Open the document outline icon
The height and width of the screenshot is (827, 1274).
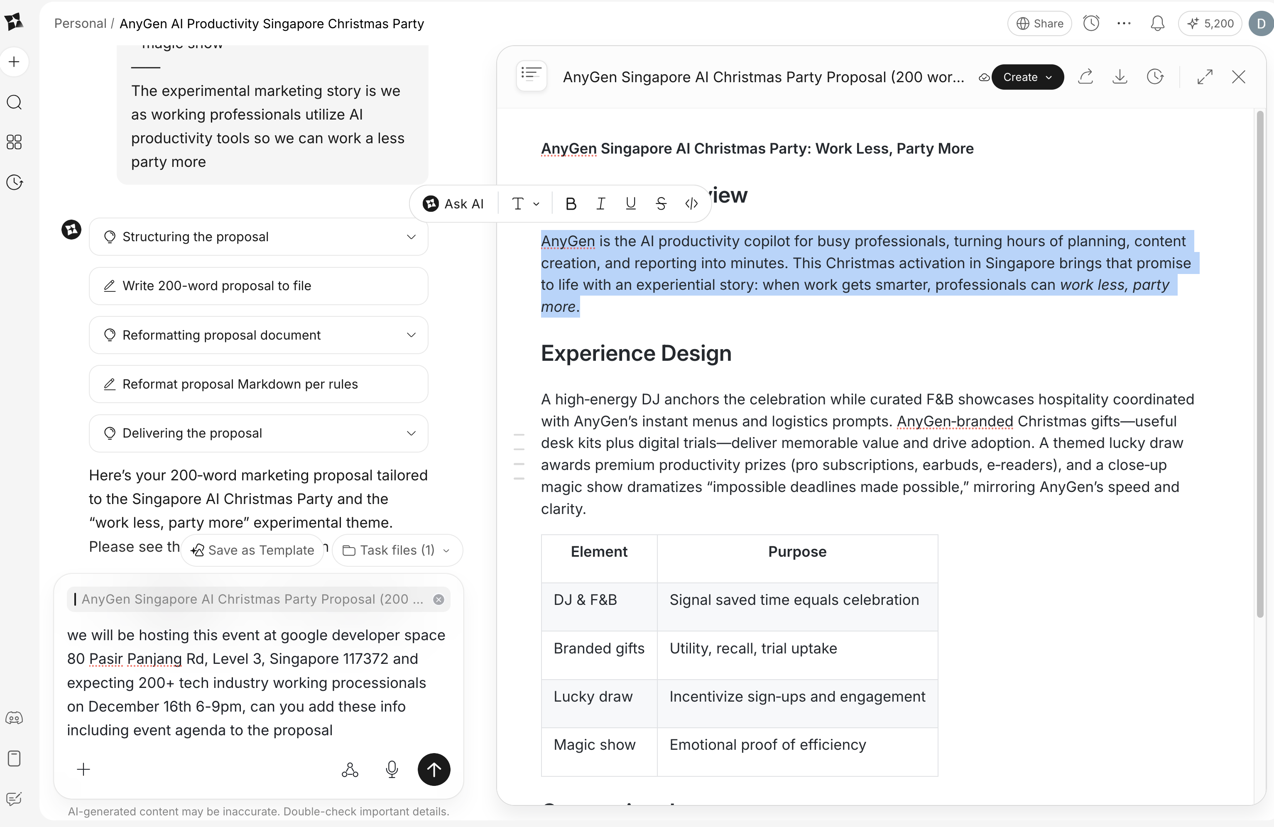(x=531, y=75)
